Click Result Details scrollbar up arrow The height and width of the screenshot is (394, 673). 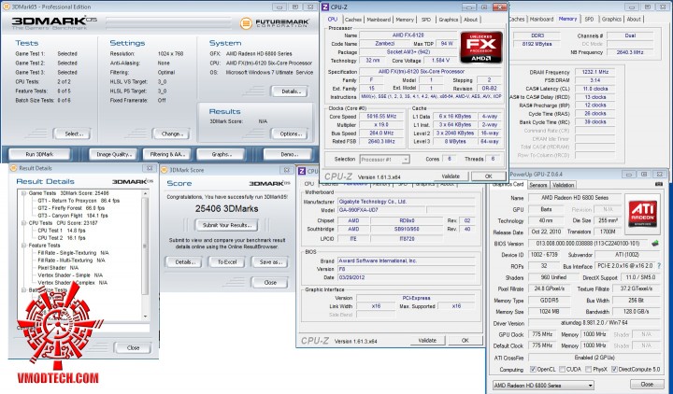(x=145, y=194)
